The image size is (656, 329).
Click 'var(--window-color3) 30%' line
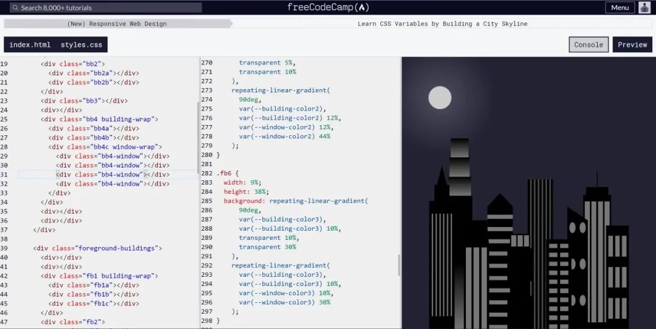(284, 302)
